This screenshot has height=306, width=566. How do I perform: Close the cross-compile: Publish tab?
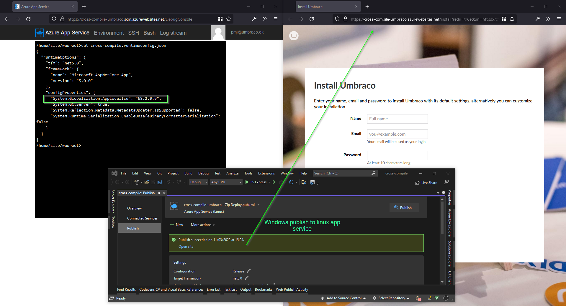click(x=164, y=193)
